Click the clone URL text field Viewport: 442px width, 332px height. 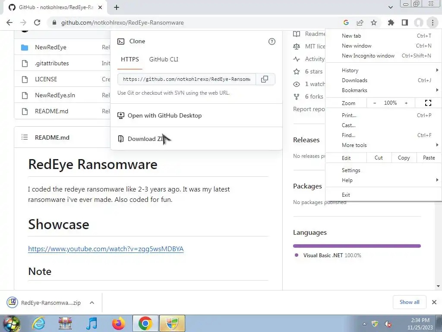pos(186,79)
